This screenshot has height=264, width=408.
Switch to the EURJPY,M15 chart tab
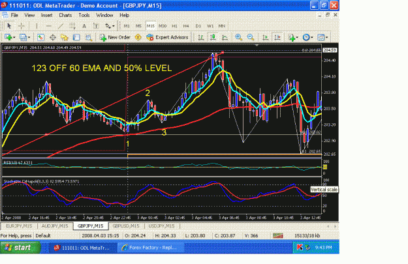click(19, 226)
